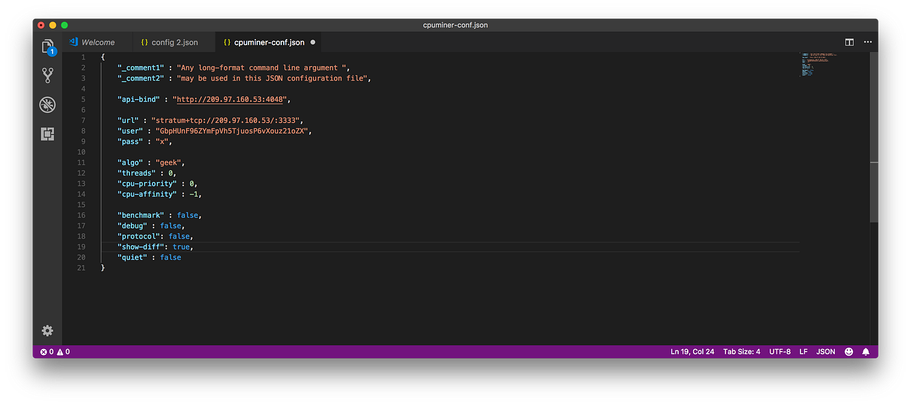The width and height of the screenshot is (911, 405).
Task: Change file encoding UTF-8
Action: (780, 352)
